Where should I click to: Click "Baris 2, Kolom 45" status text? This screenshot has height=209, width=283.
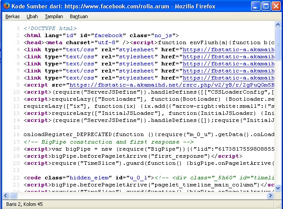coord(24,204)
